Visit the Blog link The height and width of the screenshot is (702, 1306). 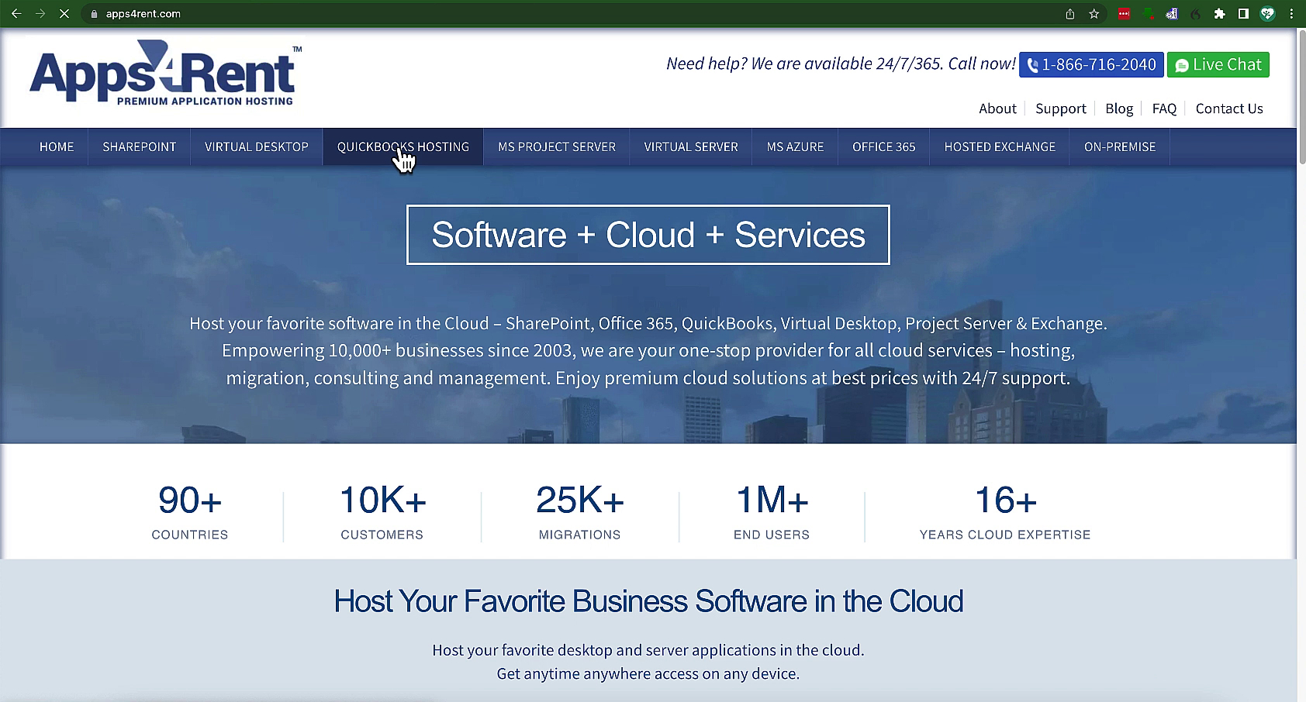(x=1119, y=108)
